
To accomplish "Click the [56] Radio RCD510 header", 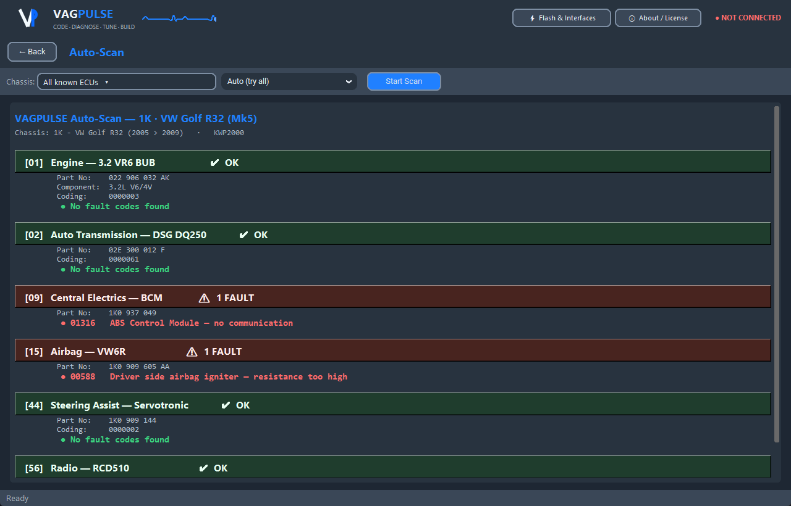I will (393, 467).
